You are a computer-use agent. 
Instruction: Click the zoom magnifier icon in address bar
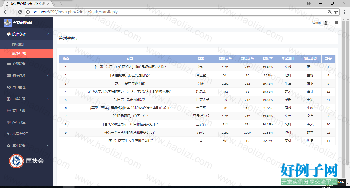[x=330, y=12]
